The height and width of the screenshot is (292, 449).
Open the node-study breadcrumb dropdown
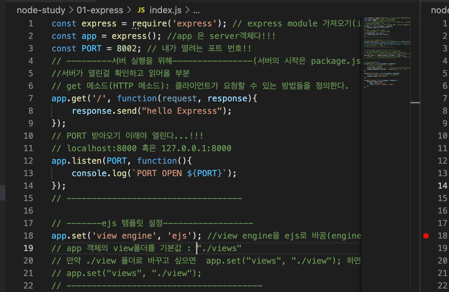41,10
